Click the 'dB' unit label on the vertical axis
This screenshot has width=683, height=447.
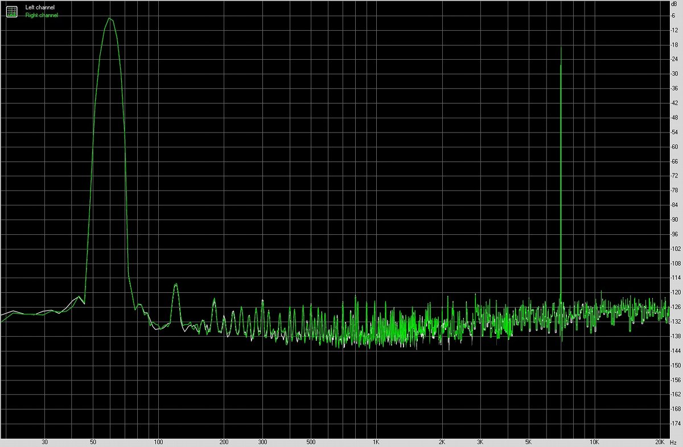click(x=675, y=5)
